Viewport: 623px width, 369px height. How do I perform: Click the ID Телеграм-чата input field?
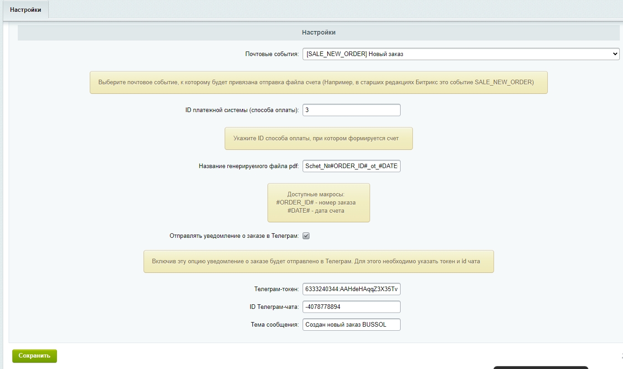pyautogui.click(x=351, y=307)
